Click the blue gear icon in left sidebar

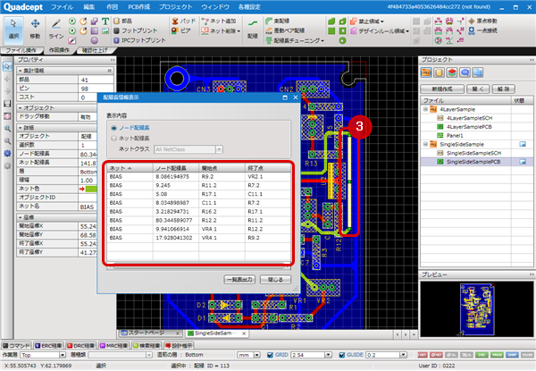7,153
